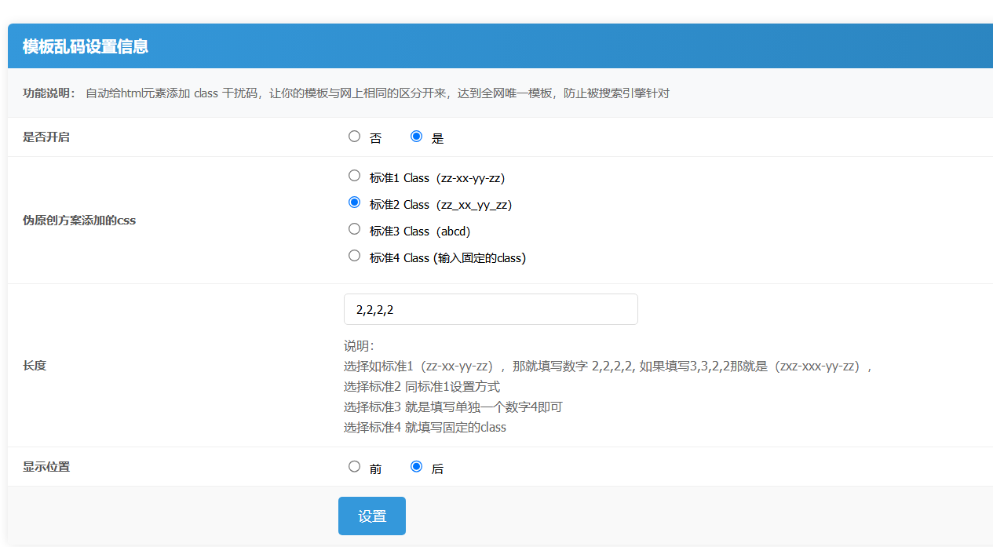This screenshot has width=993, height=547.
Task: Select the 是 radio option for 是否开启
Action: pyautogui.click(x=417, y=137)
